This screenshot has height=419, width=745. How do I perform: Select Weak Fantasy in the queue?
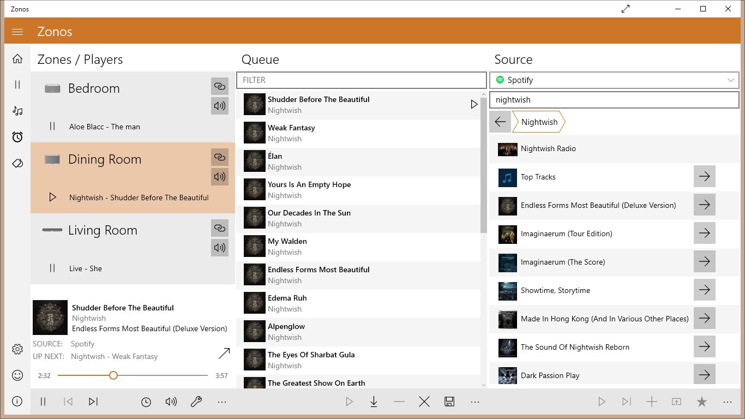(x=358, y=133)
